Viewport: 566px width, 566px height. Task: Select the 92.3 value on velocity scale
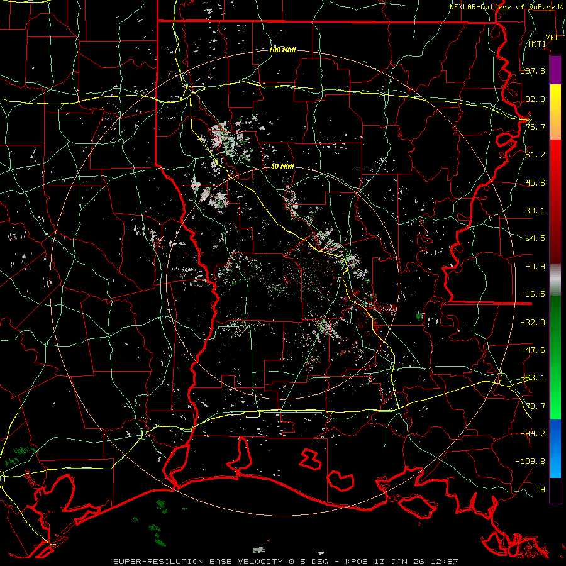(x=535, y=99)
